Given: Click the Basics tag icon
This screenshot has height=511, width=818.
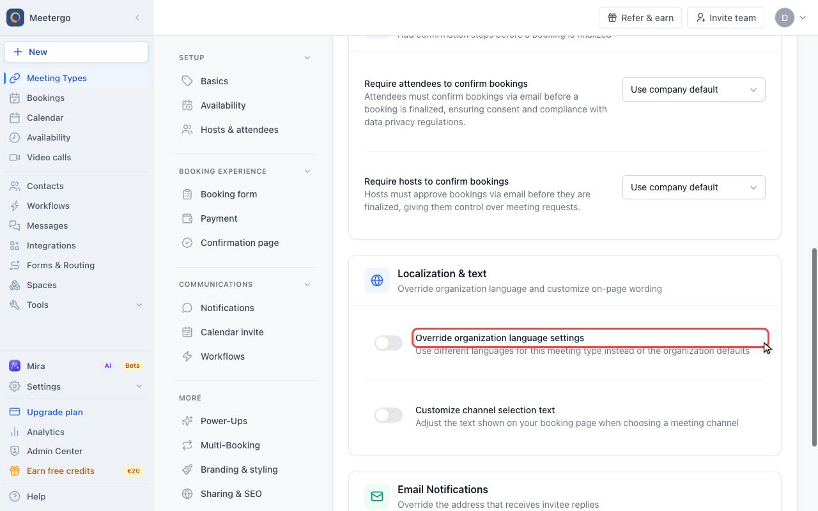Looking at the screenshot, I should (187, 81).
